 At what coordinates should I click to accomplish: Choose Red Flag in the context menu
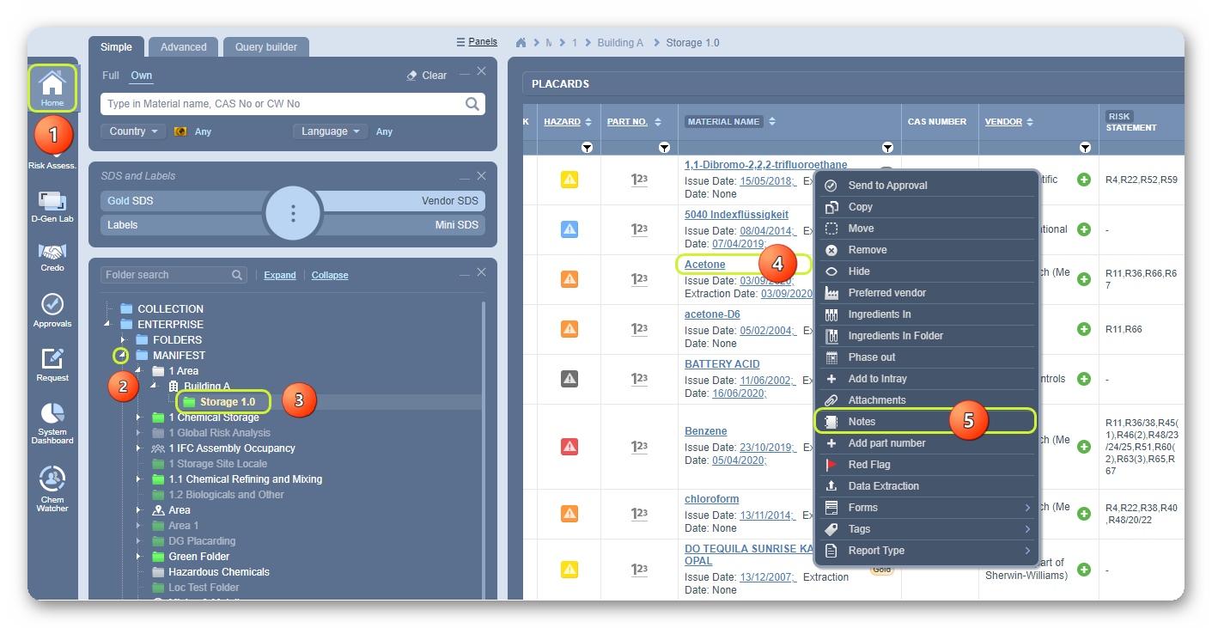[927, 465]
